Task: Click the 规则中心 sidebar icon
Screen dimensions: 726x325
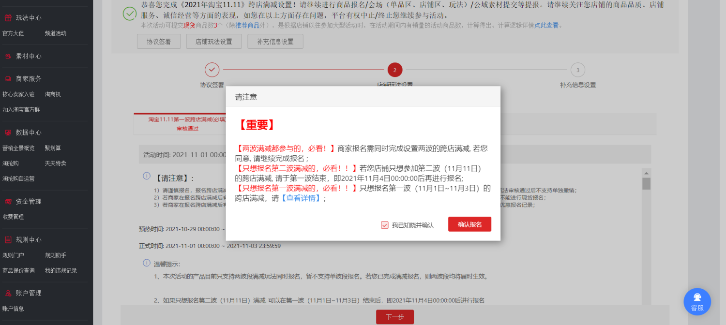Action: click(x=8, y=240)
